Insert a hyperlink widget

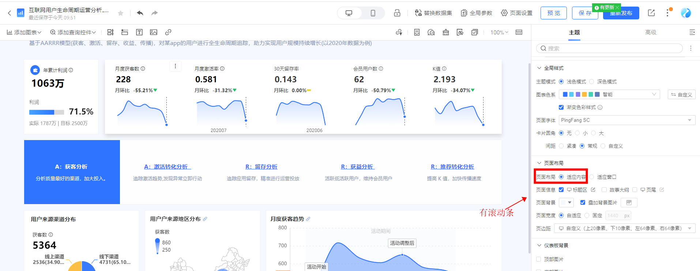click(168, 33)
